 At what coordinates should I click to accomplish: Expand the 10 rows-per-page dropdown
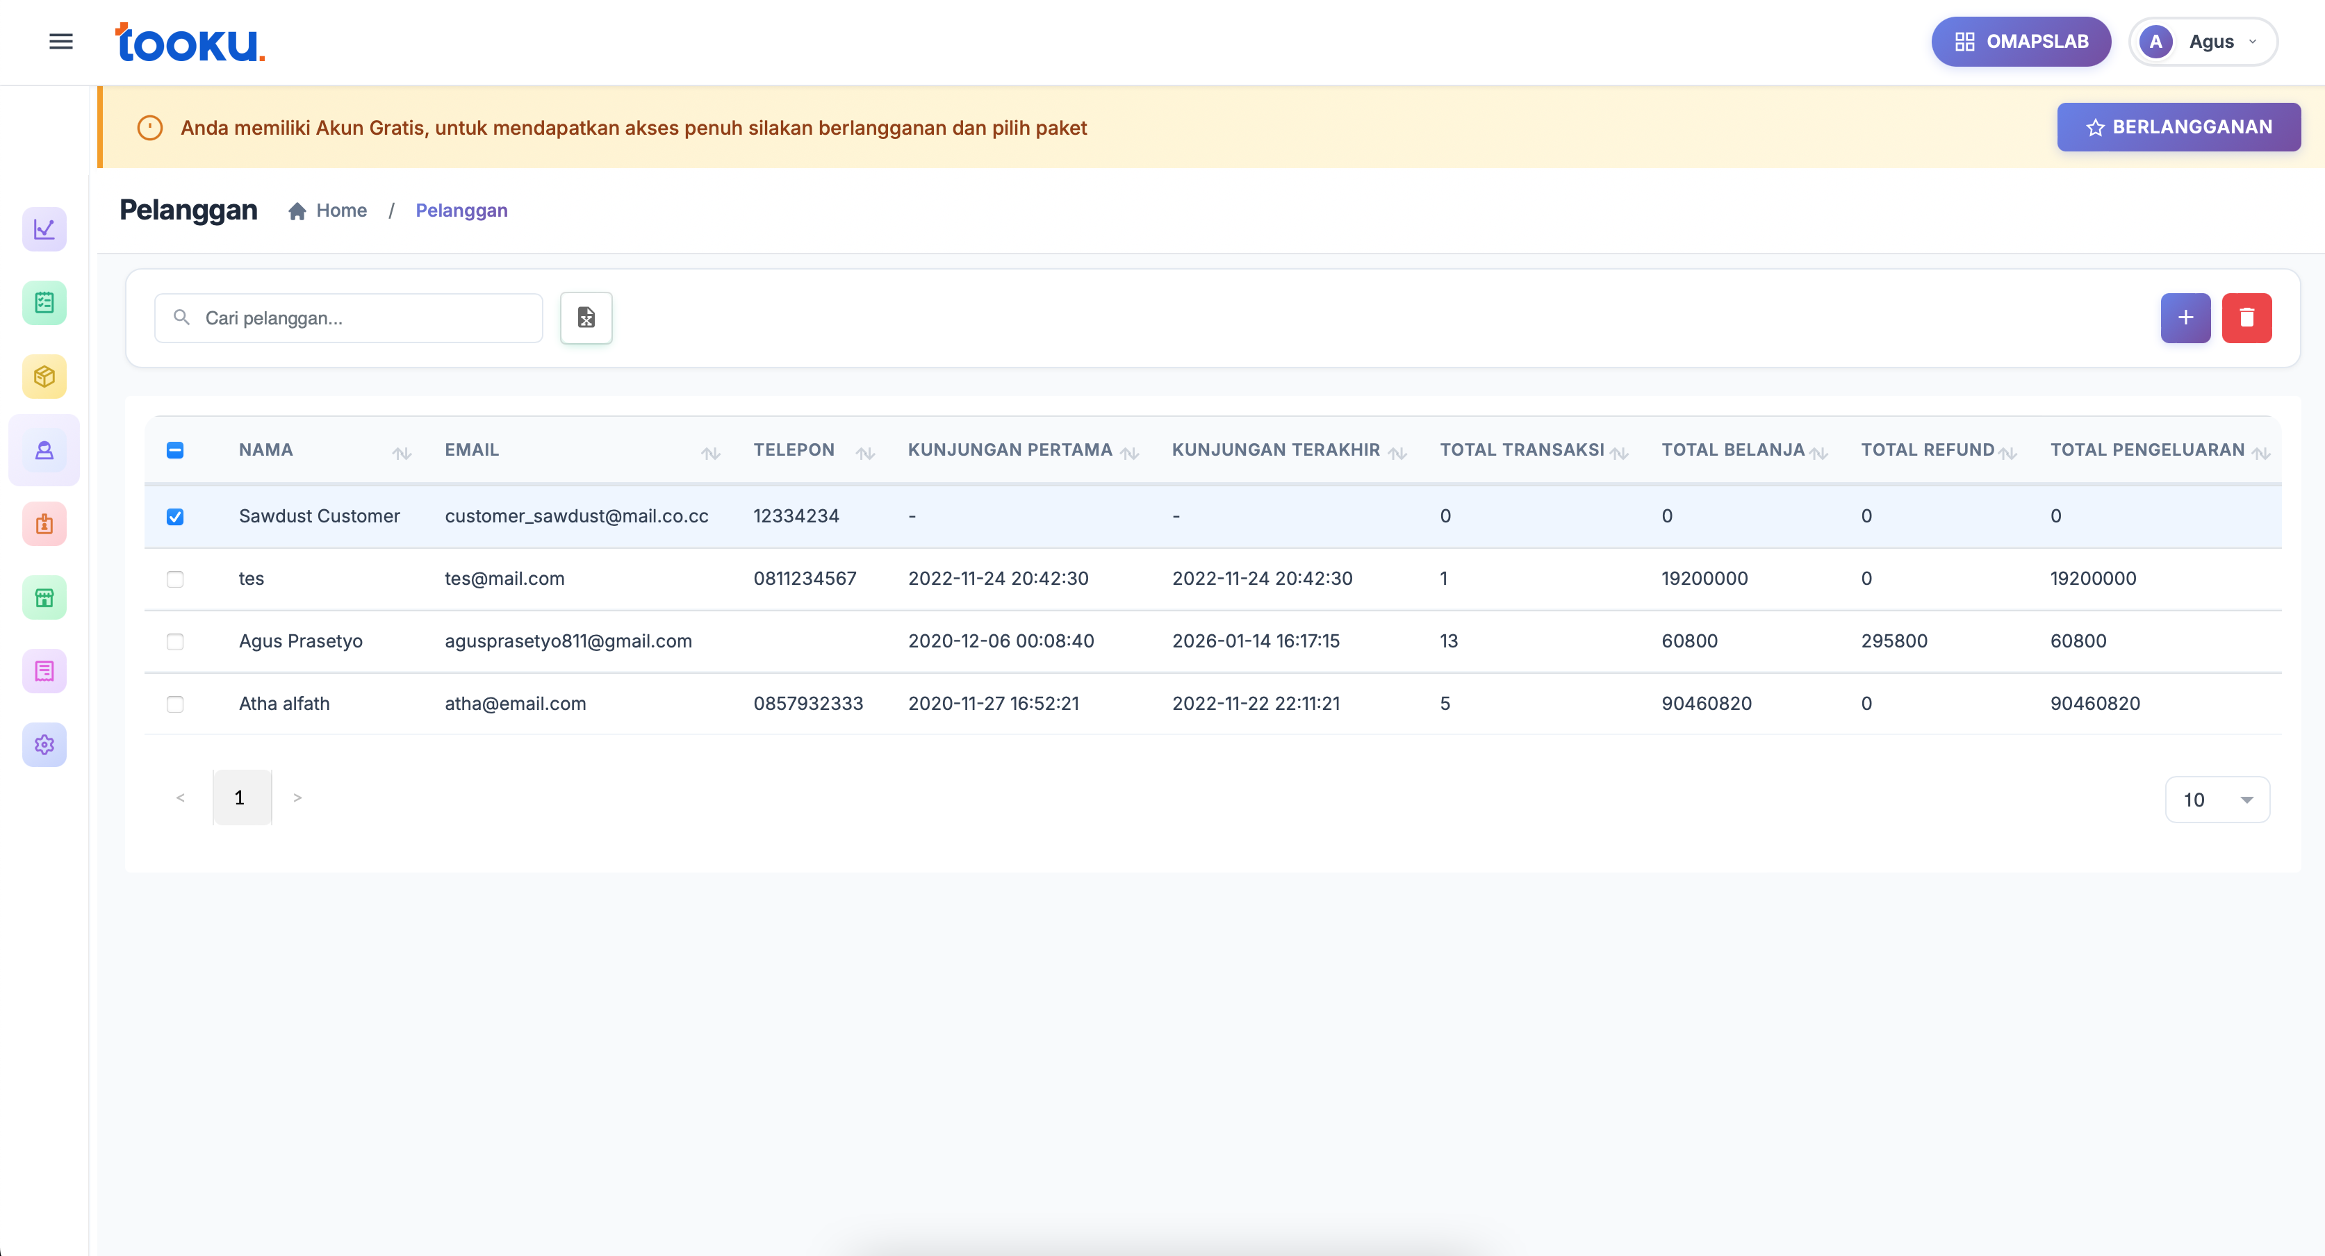2217,800
